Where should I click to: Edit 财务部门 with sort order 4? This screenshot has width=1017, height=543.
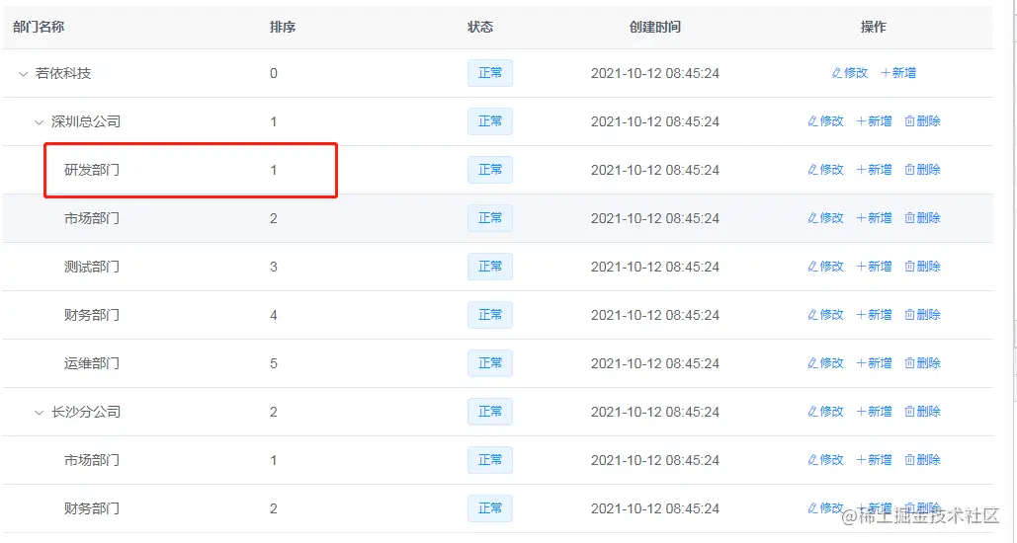[x=825, y=315]
